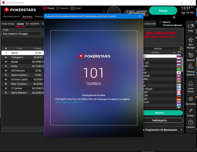Toggle favorite star for Hydra row
The height and width of the screenshot is (152, 197).
[x=6, y=66]
